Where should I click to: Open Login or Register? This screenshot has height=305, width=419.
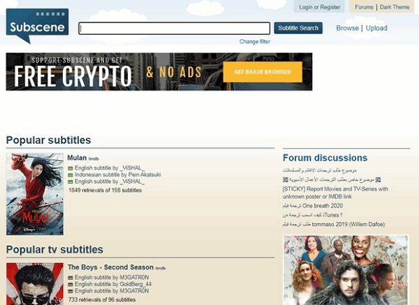click(x=320, y=7)
